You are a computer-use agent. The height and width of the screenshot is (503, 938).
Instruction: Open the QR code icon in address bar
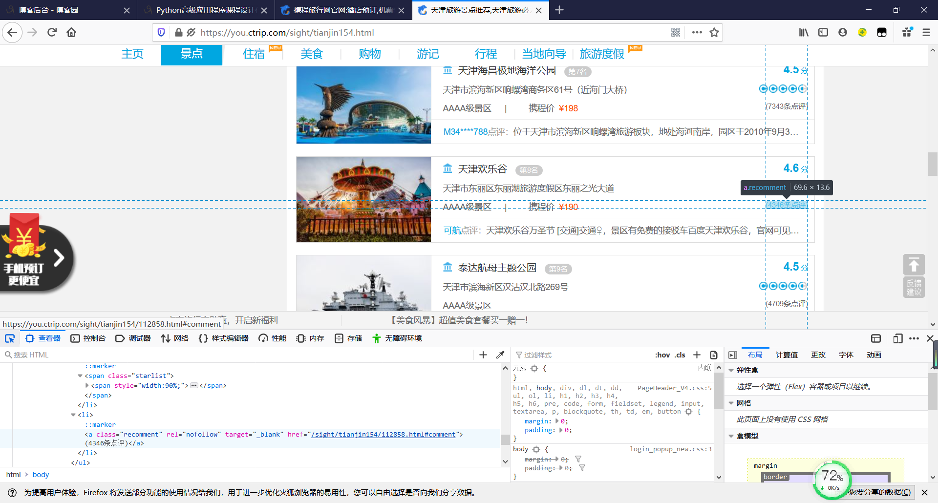click(676, 33)
